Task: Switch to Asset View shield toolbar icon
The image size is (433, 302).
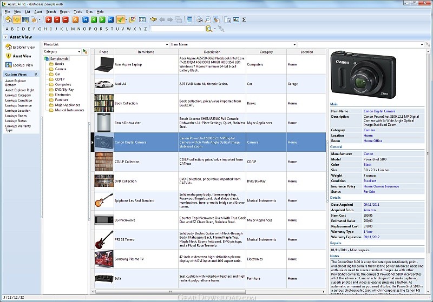Action: click(17, 19)
